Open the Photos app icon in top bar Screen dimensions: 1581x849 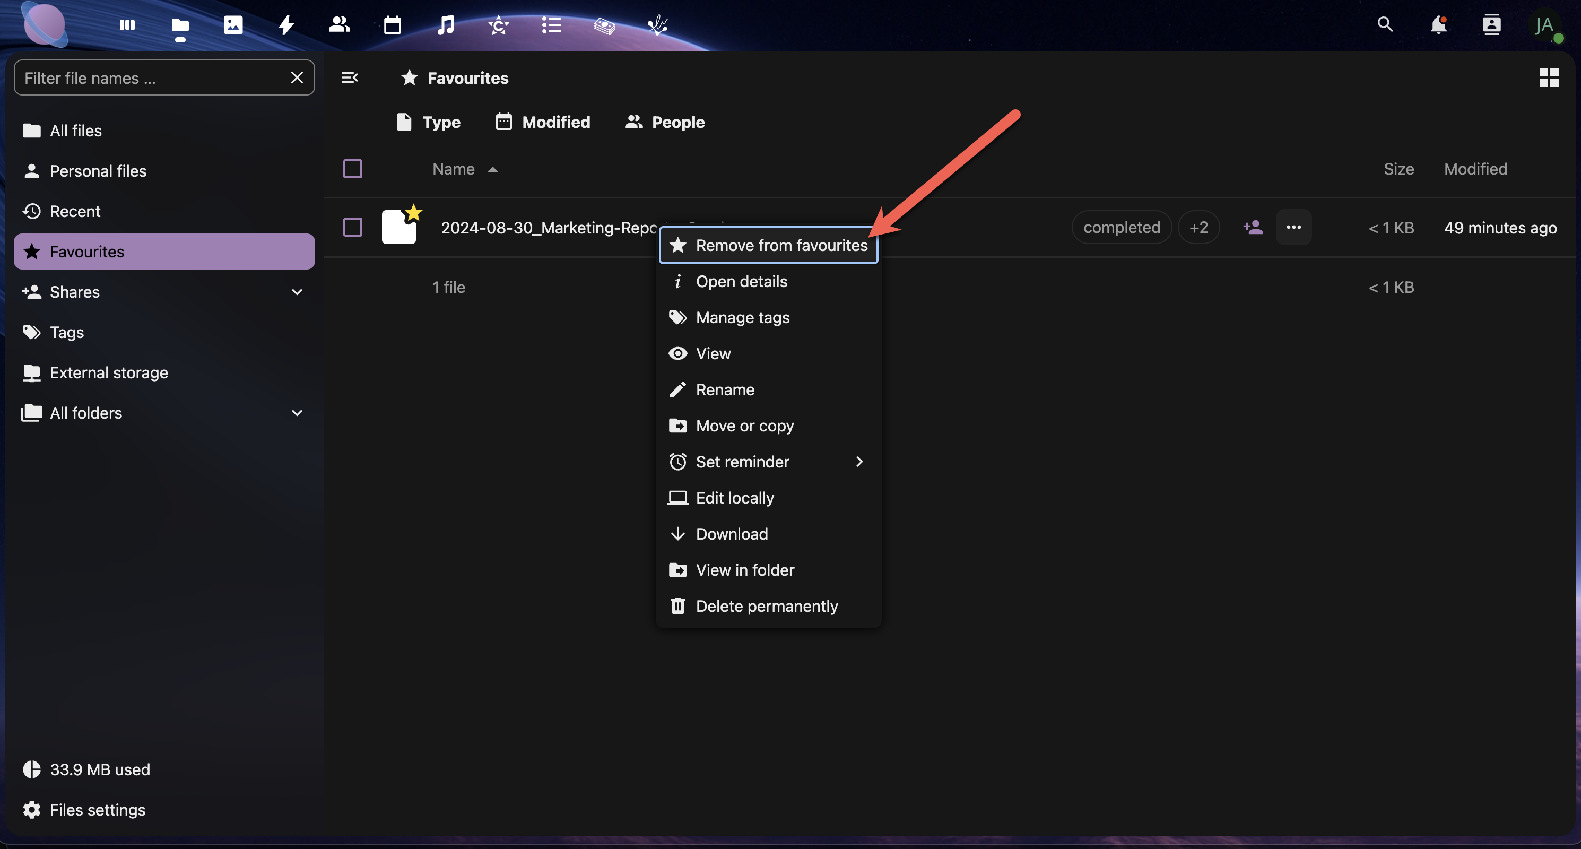[233, 25]
